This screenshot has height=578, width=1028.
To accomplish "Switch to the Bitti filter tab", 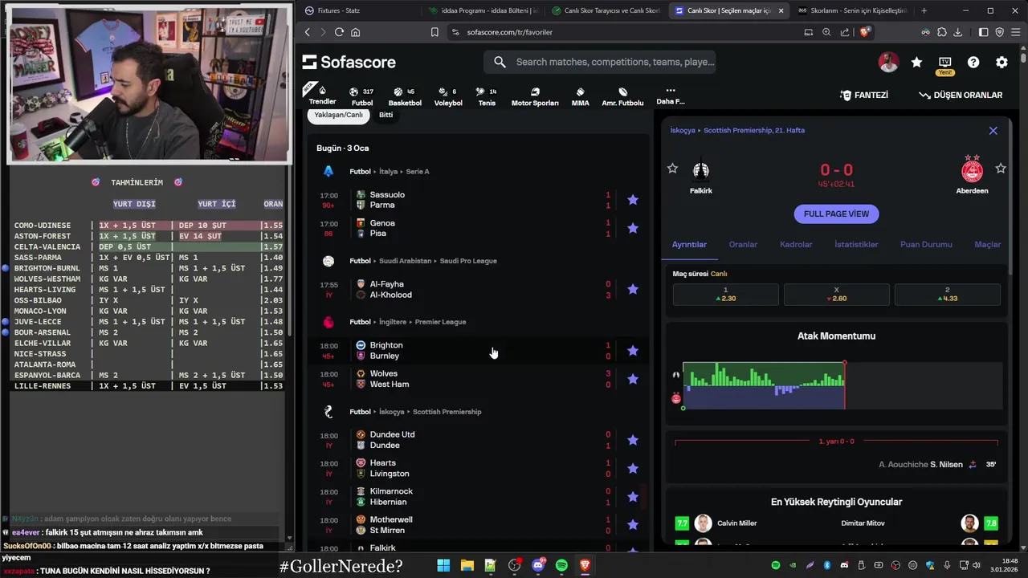I will [386, 115].
